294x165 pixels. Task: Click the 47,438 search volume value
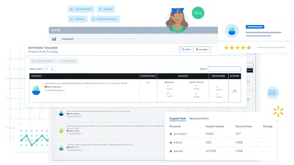click(211, 151)
